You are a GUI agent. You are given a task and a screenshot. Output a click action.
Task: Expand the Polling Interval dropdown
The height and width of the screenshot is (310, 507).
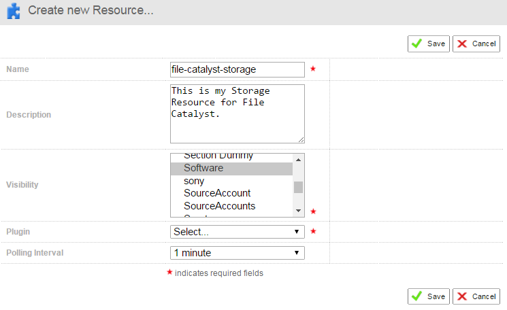tap(237, 253)
